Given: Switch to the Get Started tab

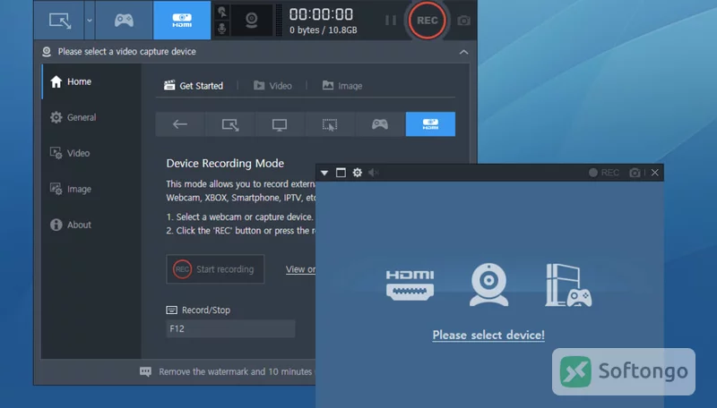Looking at the screenshot, I should coord(194,85).
